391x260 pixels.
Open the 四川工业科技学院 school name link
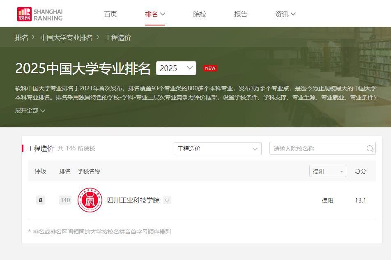tap(133, 200)
